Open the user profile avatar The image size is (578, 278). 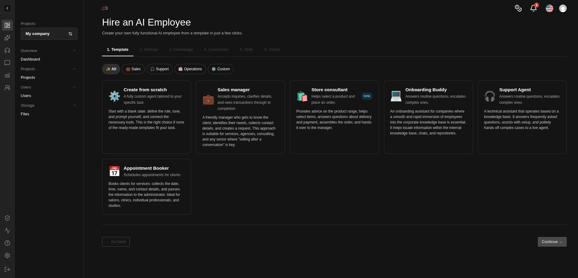point(563,8)
